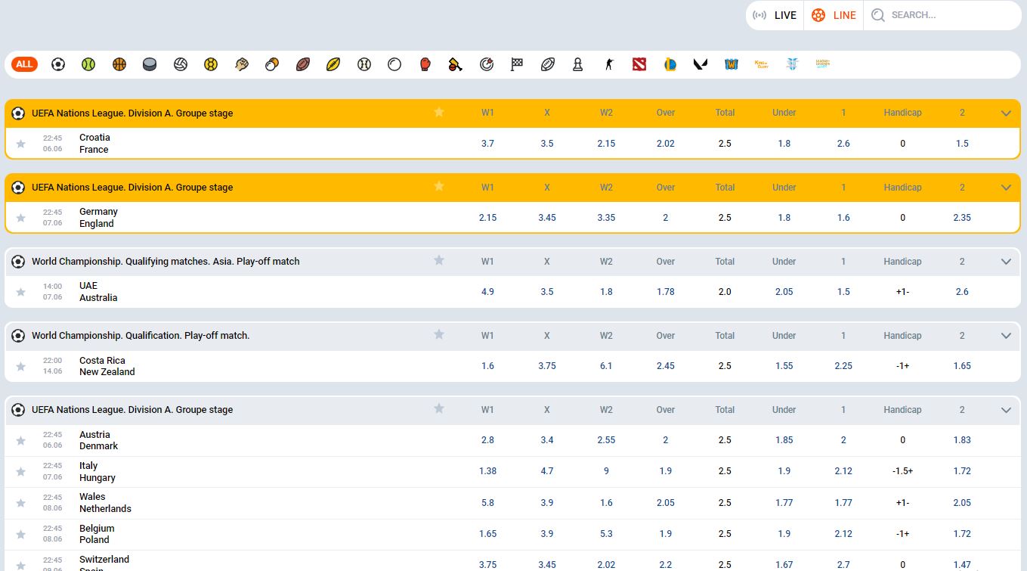Switch to the LIVE tab
Image resolution: width=1027 pixels, height=571 pixels.
(776, 15)
